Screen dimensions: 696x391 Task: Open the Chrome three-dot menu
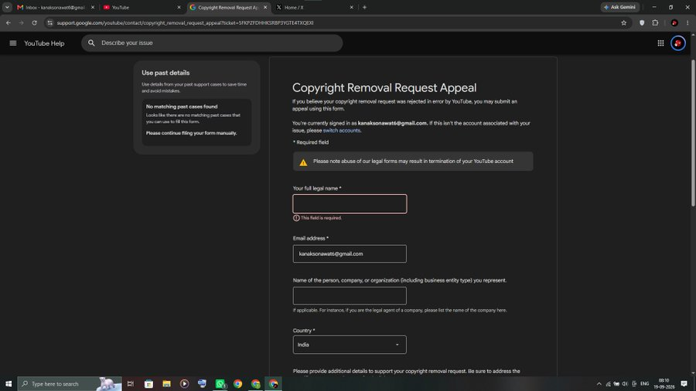pyautogui.click(x=687, y=22)
